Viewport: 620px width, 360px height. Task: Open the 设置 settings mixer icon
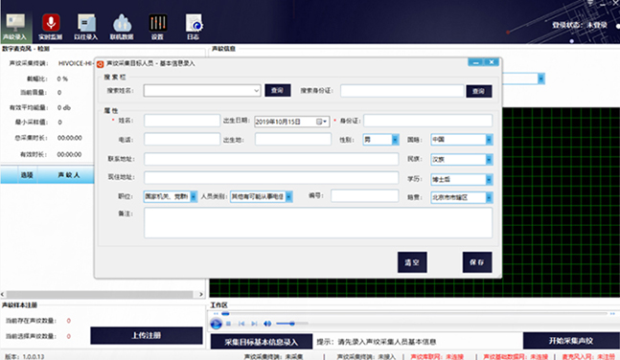(157, 27)
